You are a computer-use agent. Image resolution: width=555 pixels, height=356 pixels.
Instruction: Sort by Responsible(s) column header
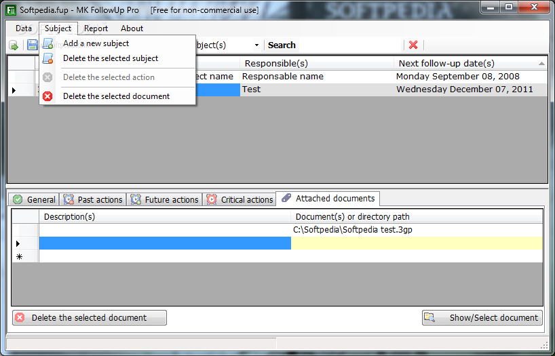pyautogui.click(x=317, y=63)
